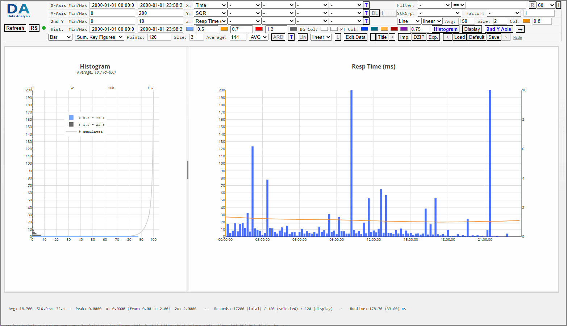The image size is (567, 326).
Task: Toggle the Lin button in the toolbar
Action: coord(303,37)
